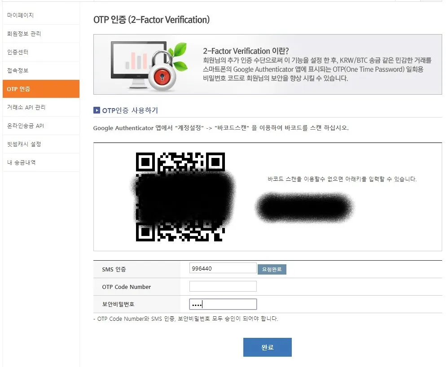Click the 'SMS 인증' row label

[114, 269]
